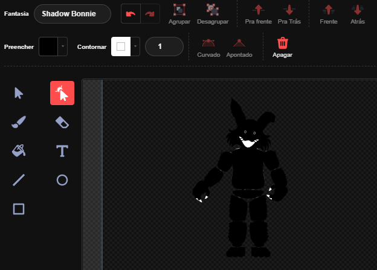Image resolution: width=377 pixels, height=270 pixels.
Task: Select the Eraser tool
Action: (62, 122)
